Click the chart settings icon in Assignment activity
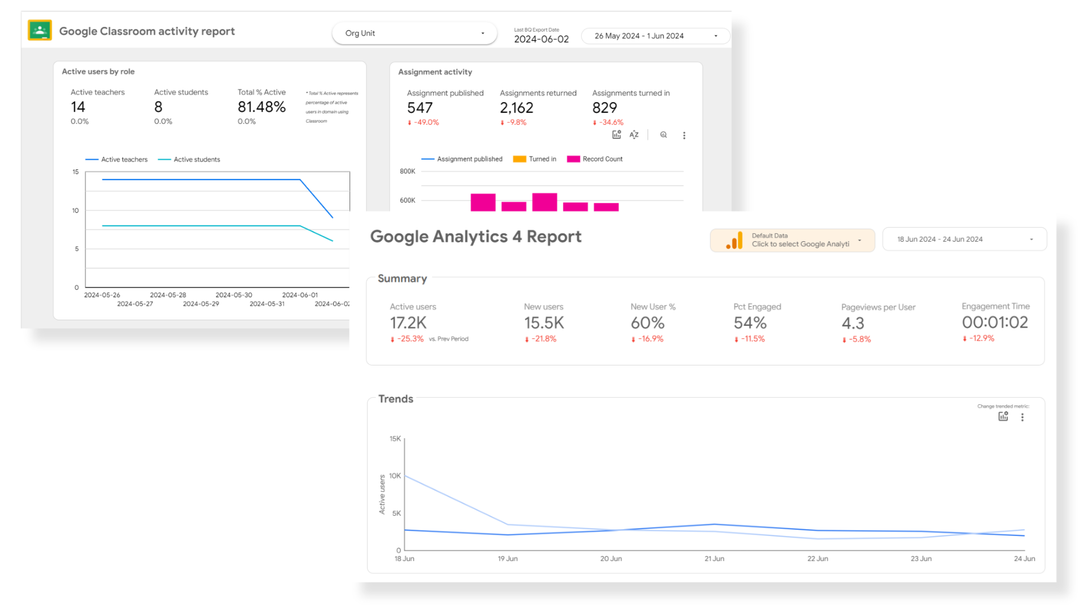 coord(617,134)
